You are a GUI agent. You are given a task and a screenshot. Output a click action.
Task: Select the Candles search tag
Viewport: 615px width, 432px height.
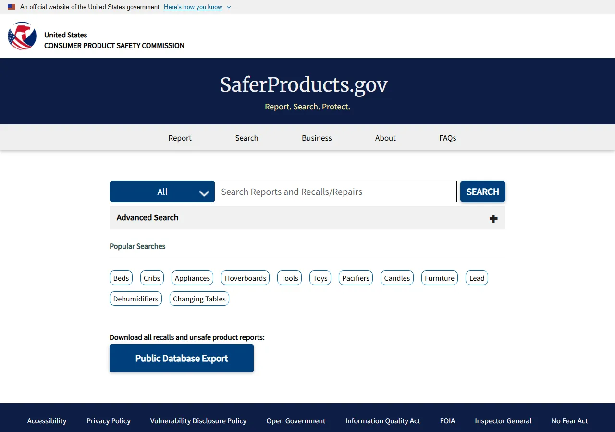tap(397, 278)
